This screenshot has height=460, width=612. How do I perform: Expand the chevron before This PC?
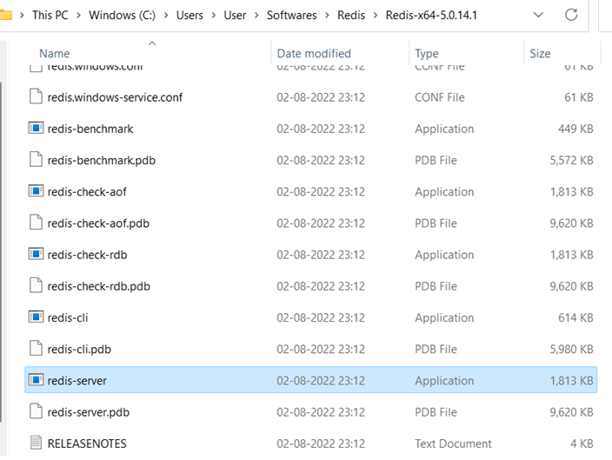click(22, 16)
